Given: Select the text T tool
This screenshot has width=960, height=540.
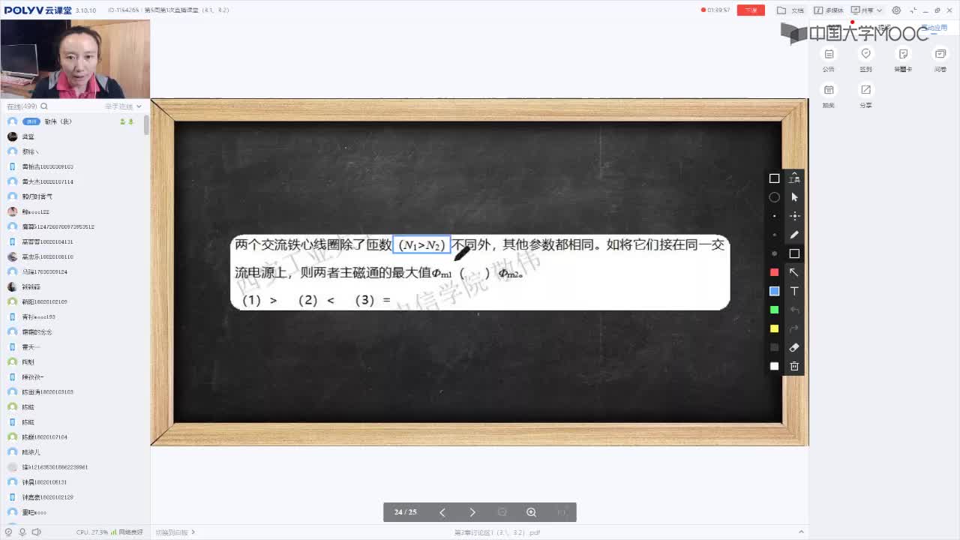Looking at the screenshot, I should pyautogui.click(x=794, y=291).
